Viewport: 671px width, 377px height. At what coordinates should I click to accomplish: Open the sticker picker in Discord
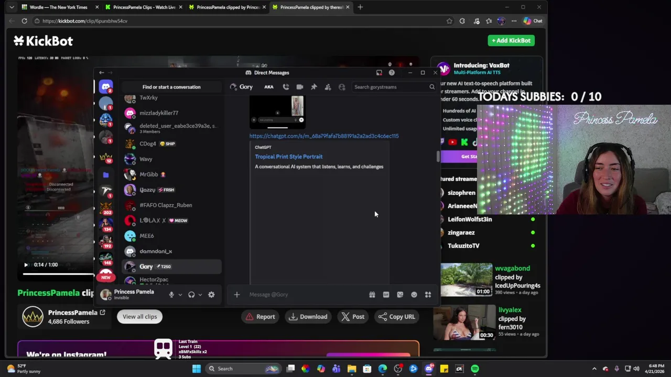[400, 295]
